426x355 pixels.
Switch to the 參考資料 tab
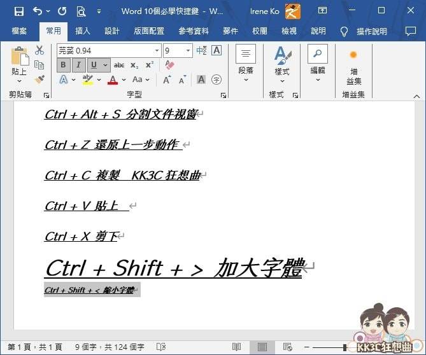click(x=194, y=31)
